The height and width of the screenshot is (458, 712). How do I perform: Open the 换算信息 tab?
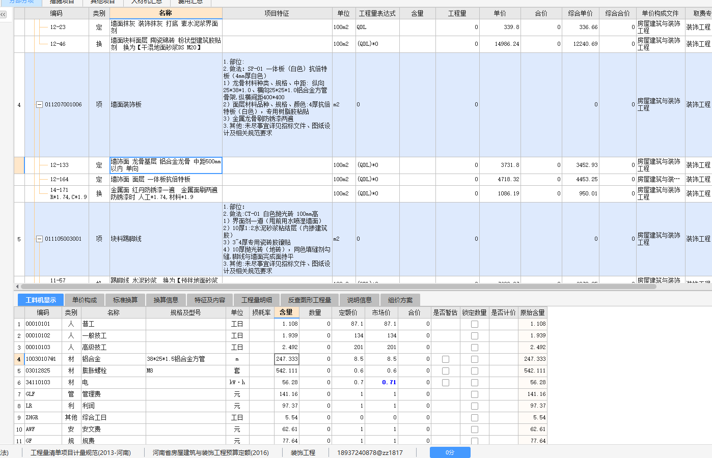tap(166, 300)
